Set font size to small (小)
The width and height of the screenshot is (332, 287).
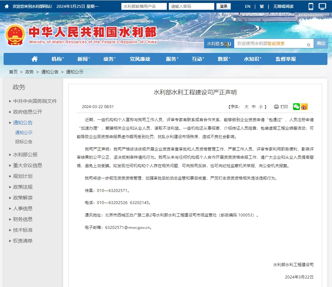click(x=261, y=107)
